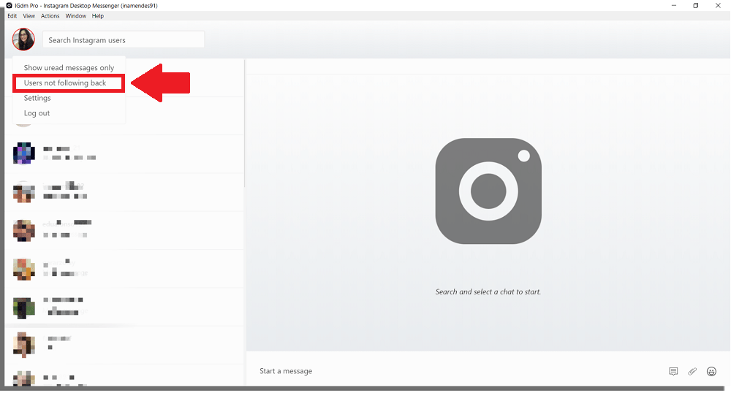731x393 pixels.
Task: Open the Help menu
Action: pyautogui.click(x=97, y=16)
